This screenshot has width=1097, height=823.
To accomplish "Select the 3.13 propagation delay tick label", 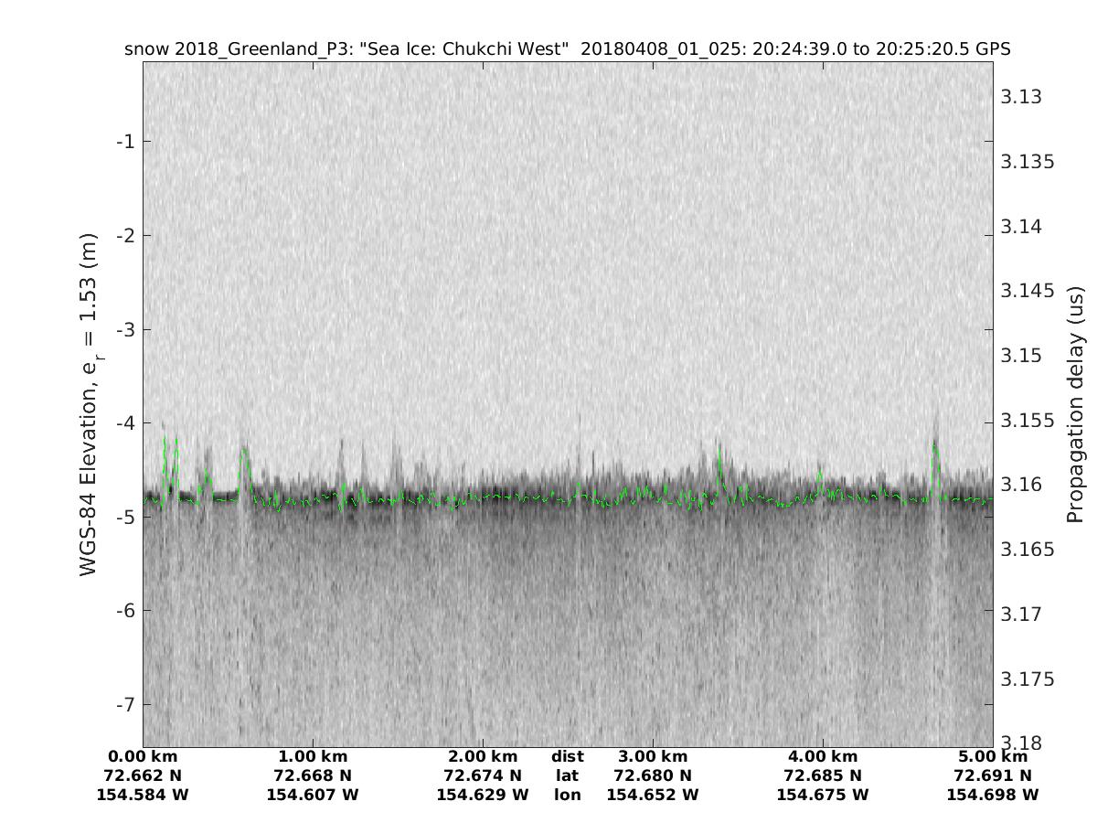I will tap(1020, 97).
